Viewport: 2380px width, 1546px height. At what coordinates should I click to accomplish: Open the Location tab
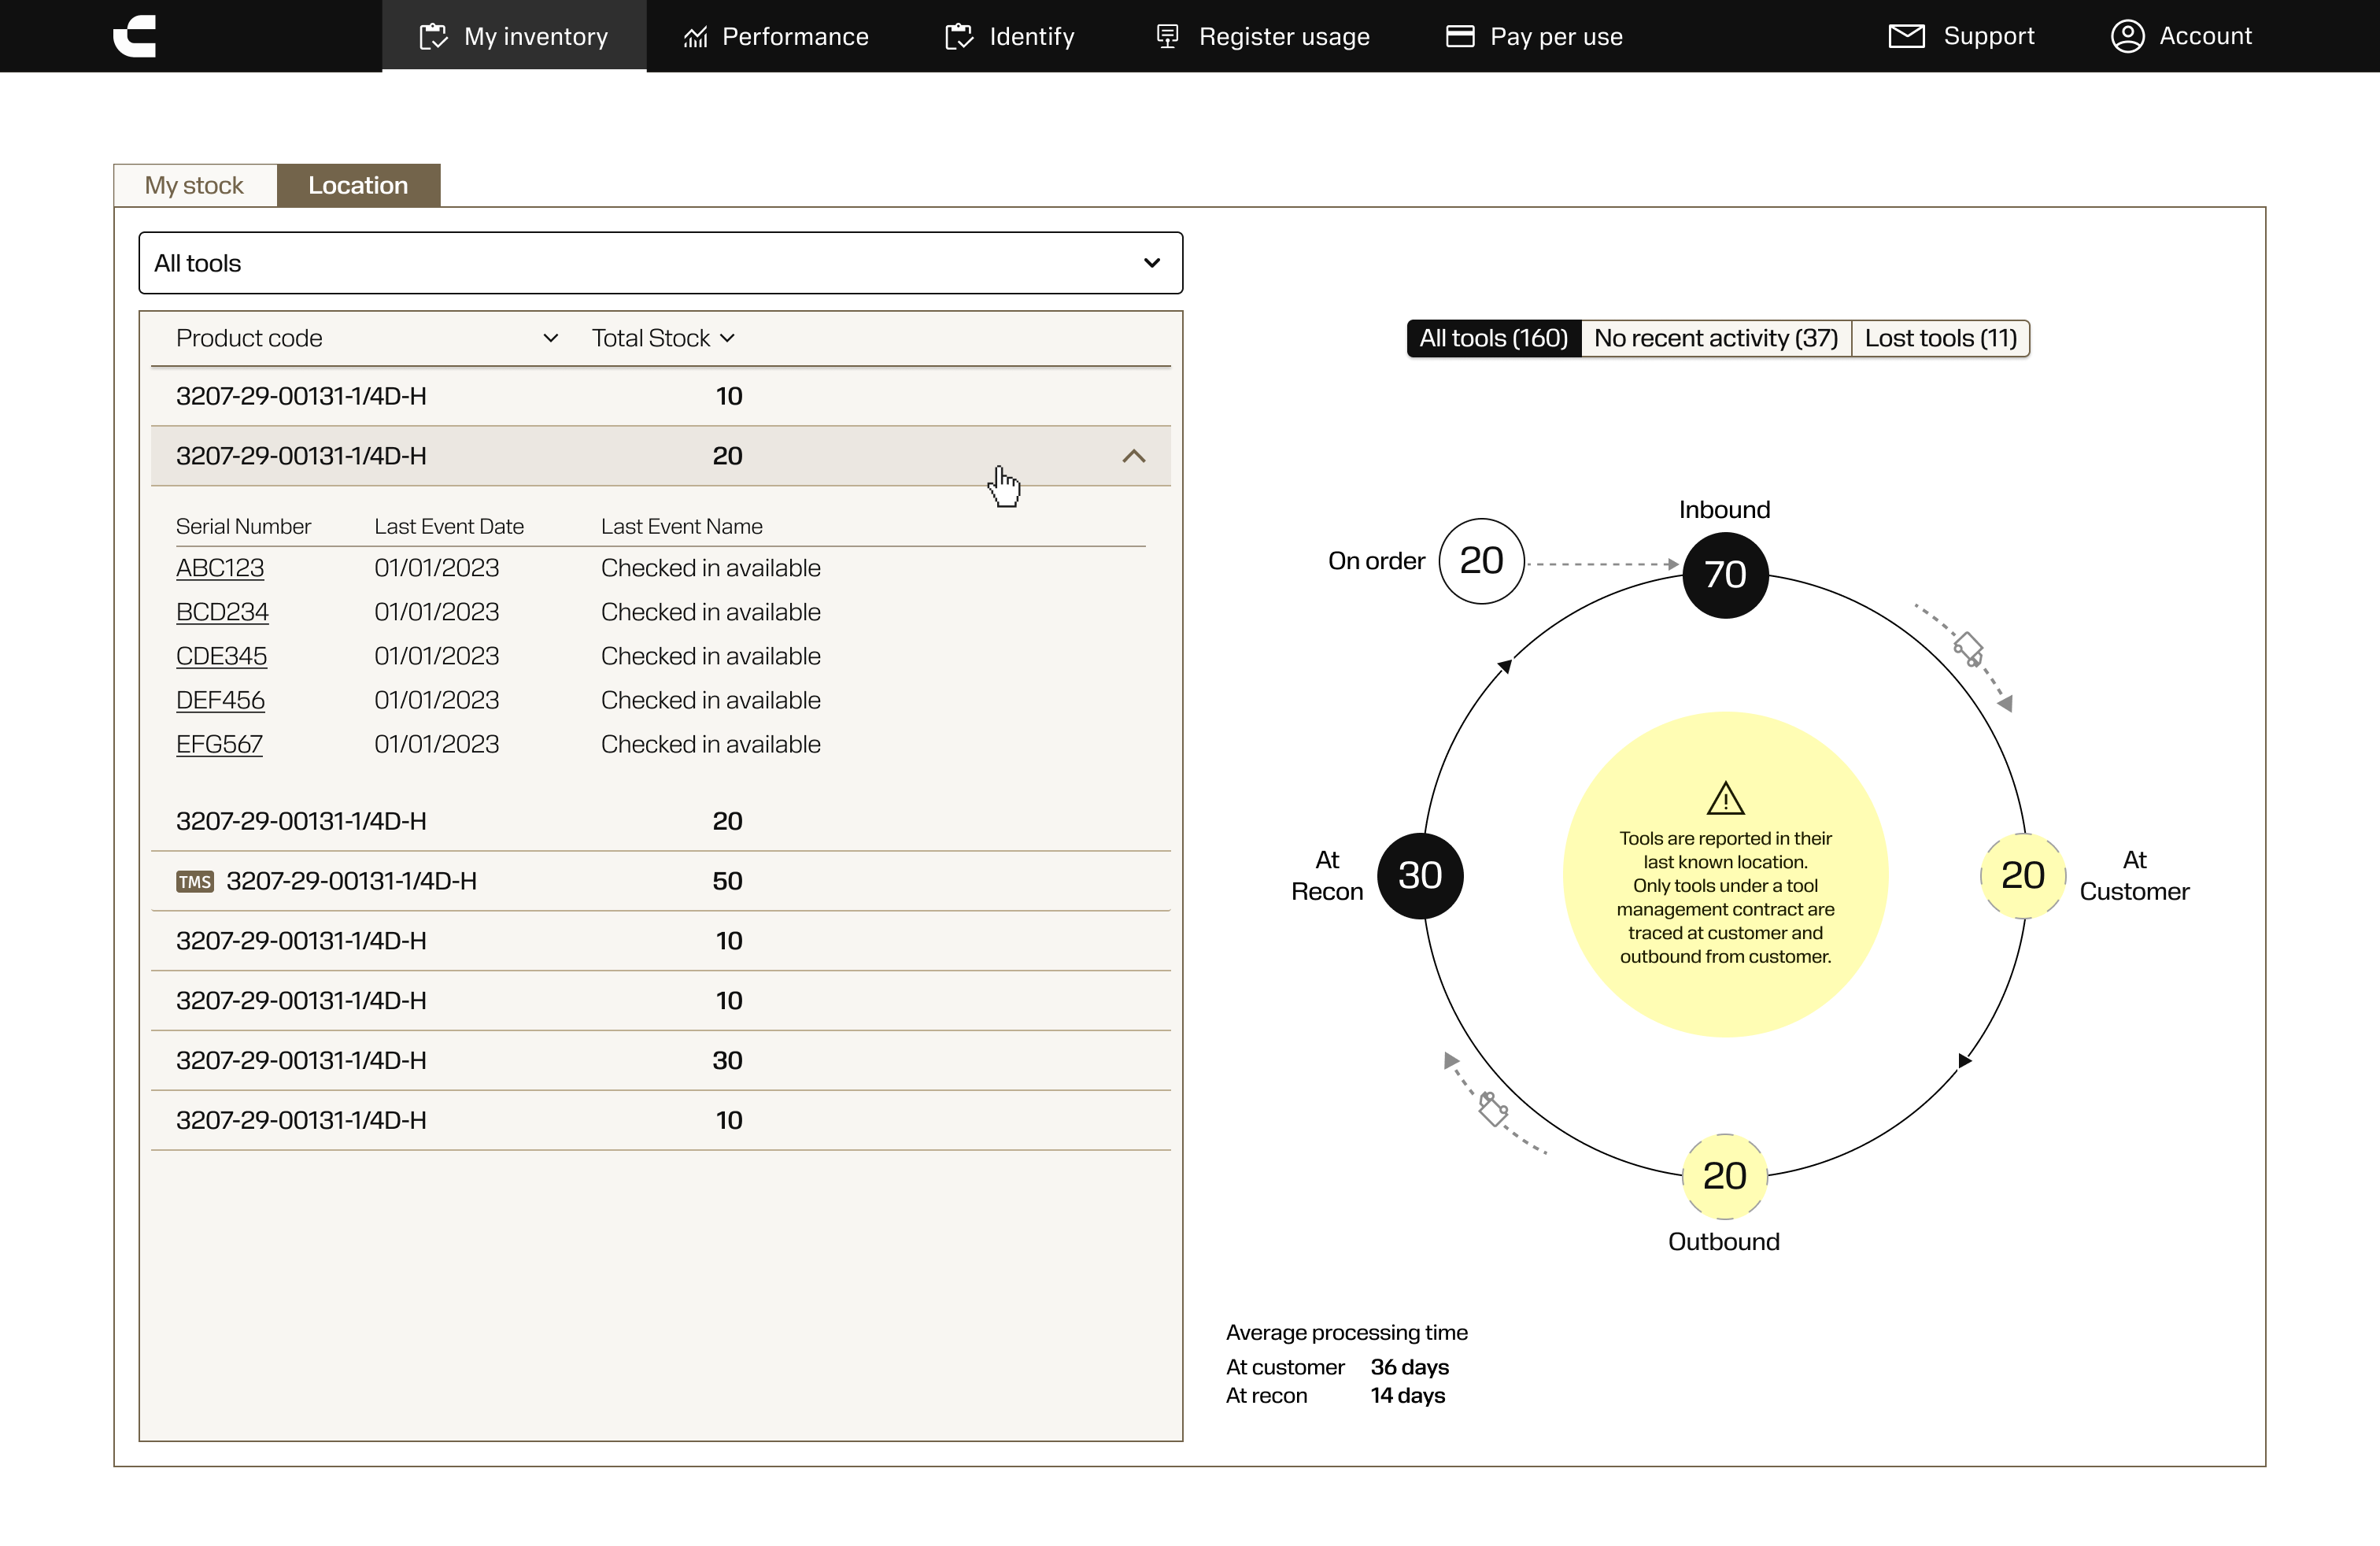[x=358, y=185]
